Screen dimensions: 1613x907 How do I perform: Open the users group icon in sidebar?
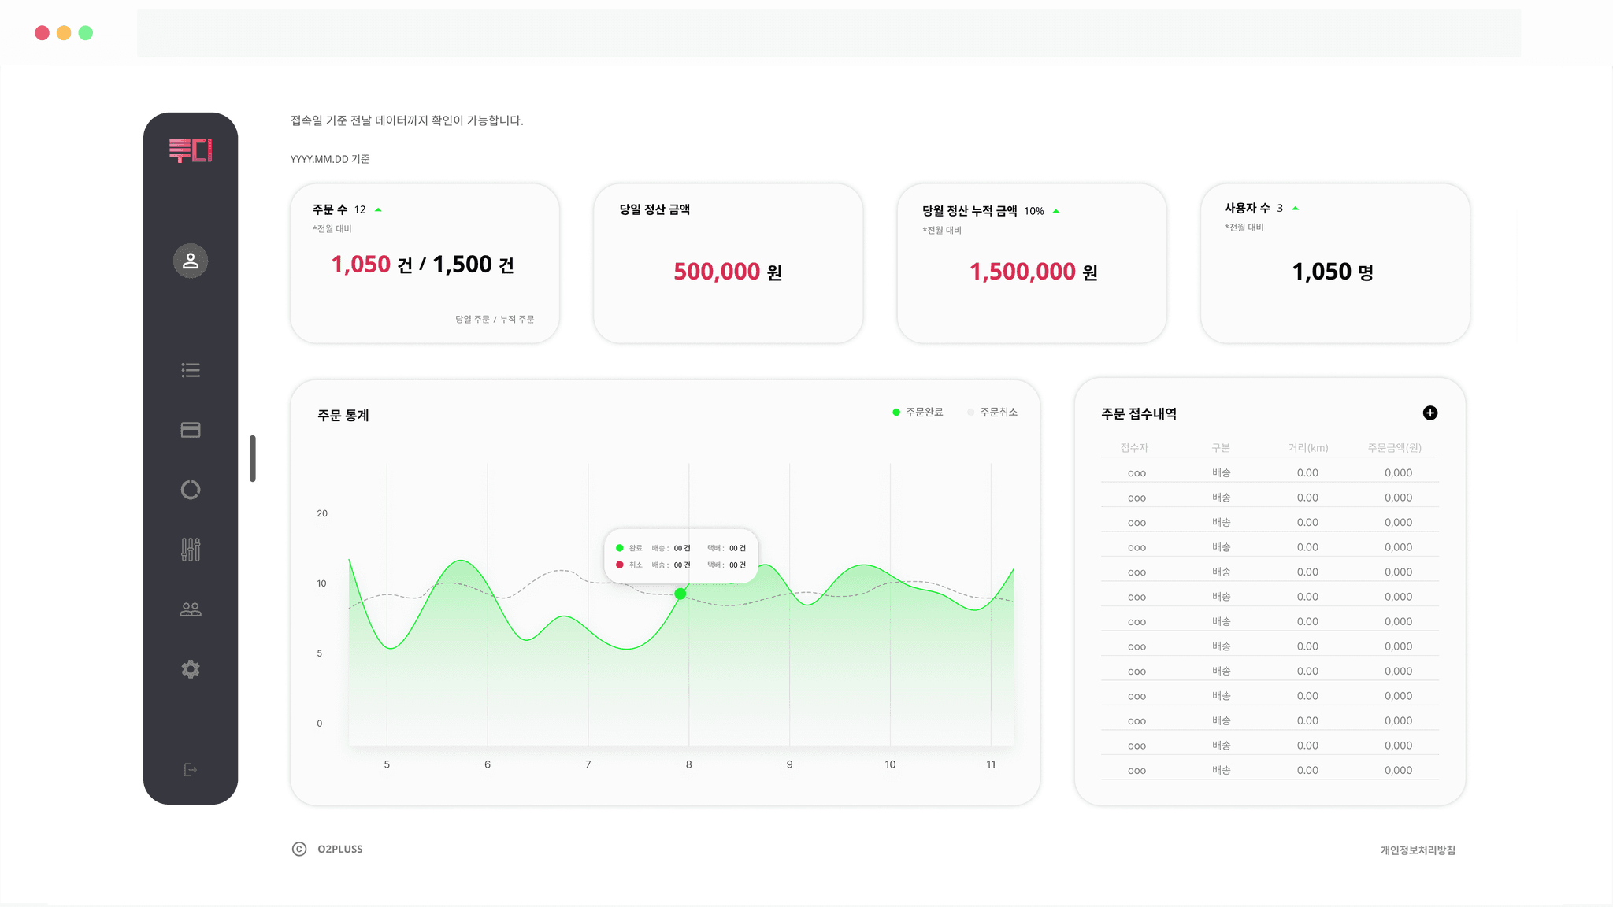(191, 609)
